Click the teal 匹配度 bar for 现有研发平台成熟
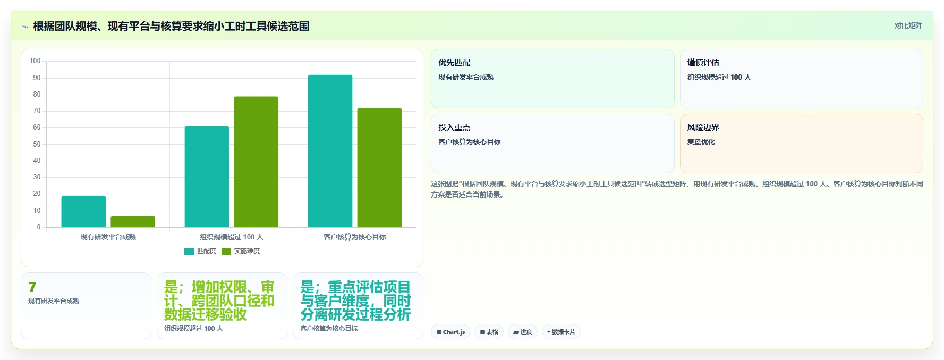 point(83,212)
